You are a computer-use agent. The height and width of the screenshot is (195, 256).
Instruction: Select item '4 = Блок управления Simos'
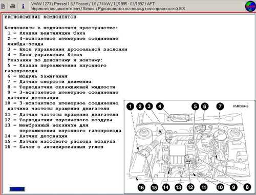pyautogui.click(x=45, y=55)
